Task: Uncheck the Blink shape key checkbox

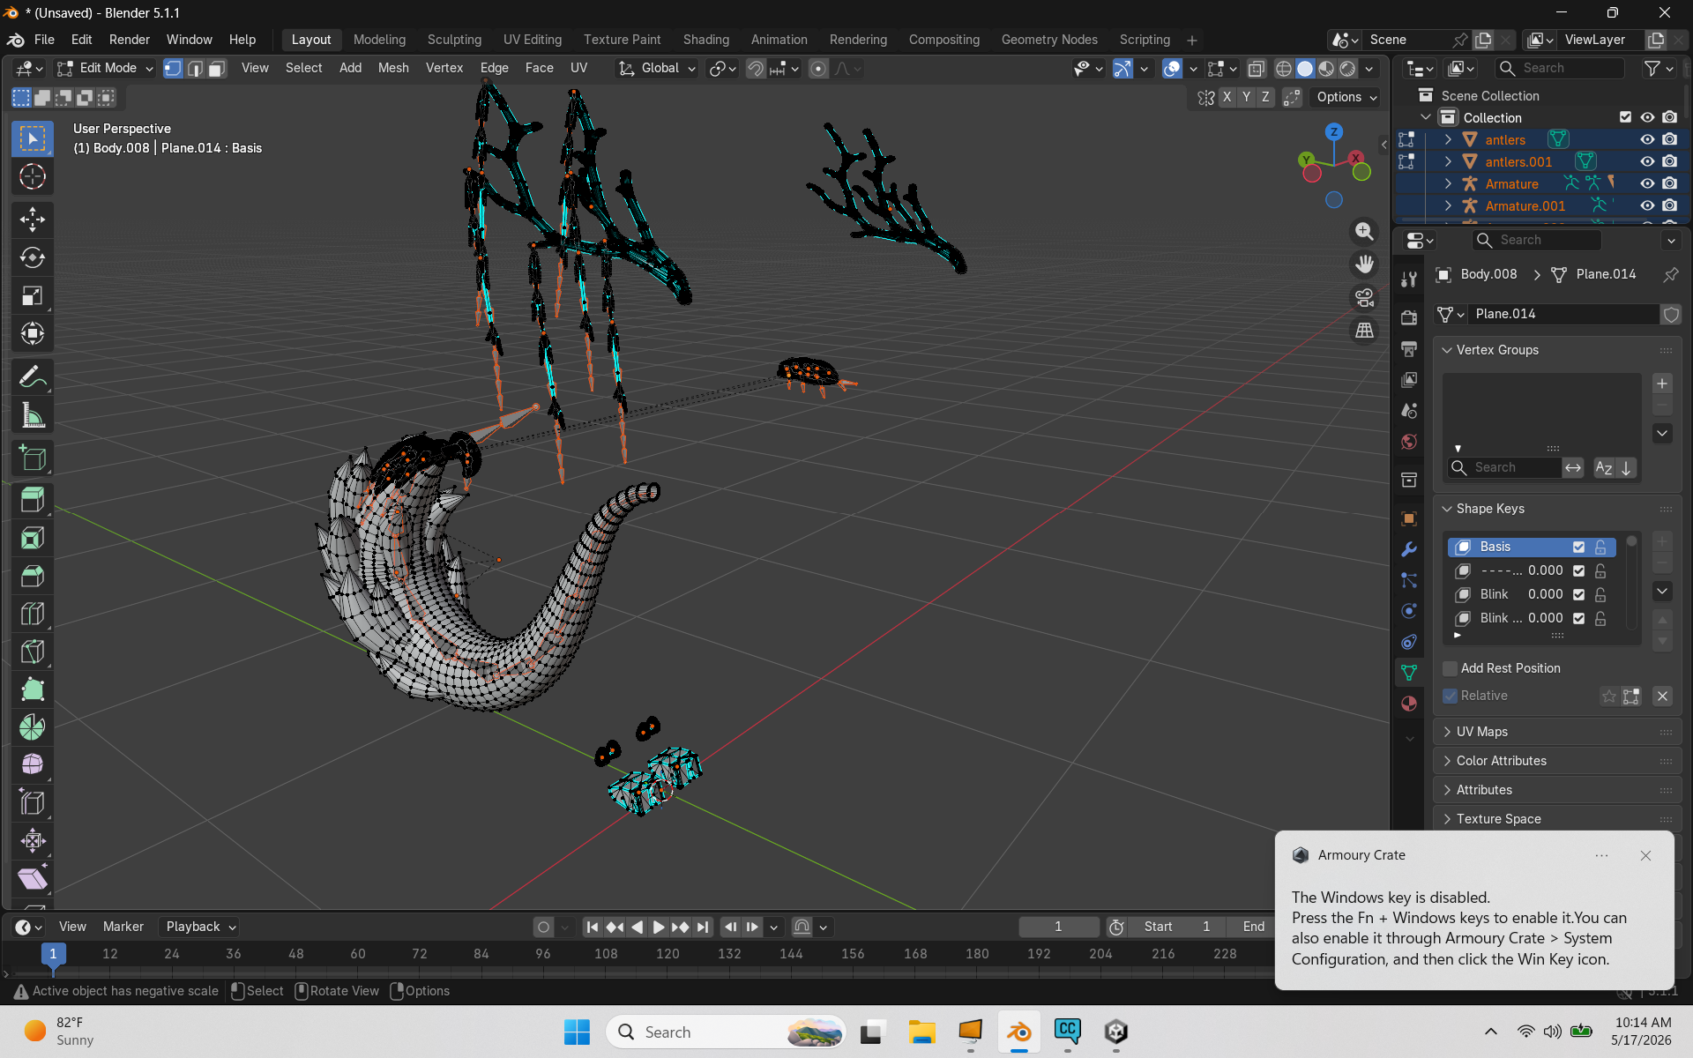Action: 1578,594
